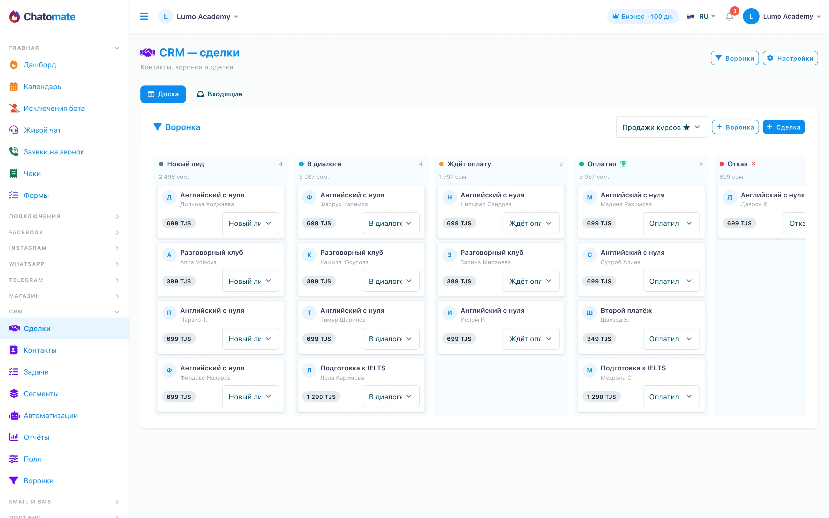Viewport: 829px width, 518px height.
Task: Expand the WhatsApp sidebar section
Action: coord(65,264)
